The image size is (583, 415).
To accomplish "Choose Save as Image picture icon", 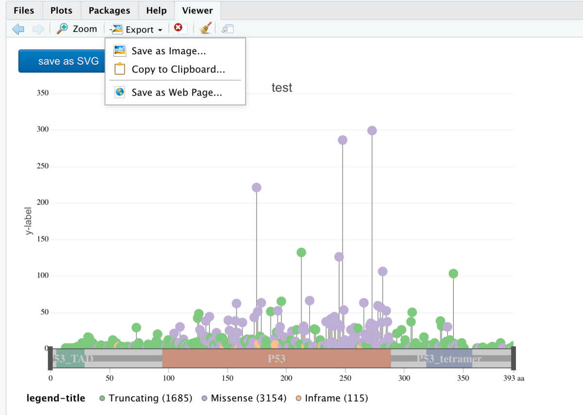I will (120, 51).
